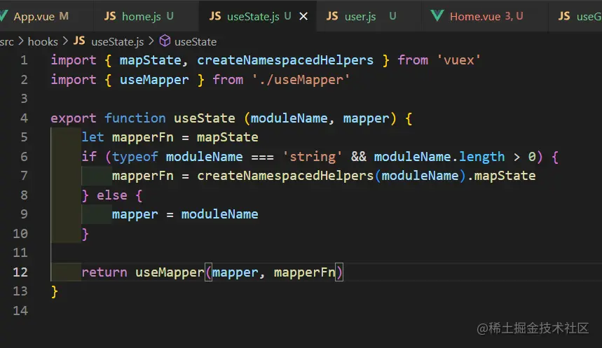Click 'useMapper' in the line 2 import
The width and height of the screenshot is (602, 348).
154,80
